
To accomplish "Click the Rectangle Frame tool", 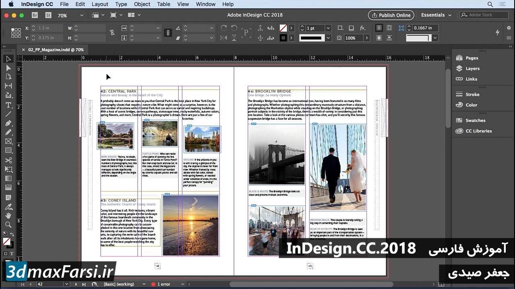I will [x=8, y=141].
